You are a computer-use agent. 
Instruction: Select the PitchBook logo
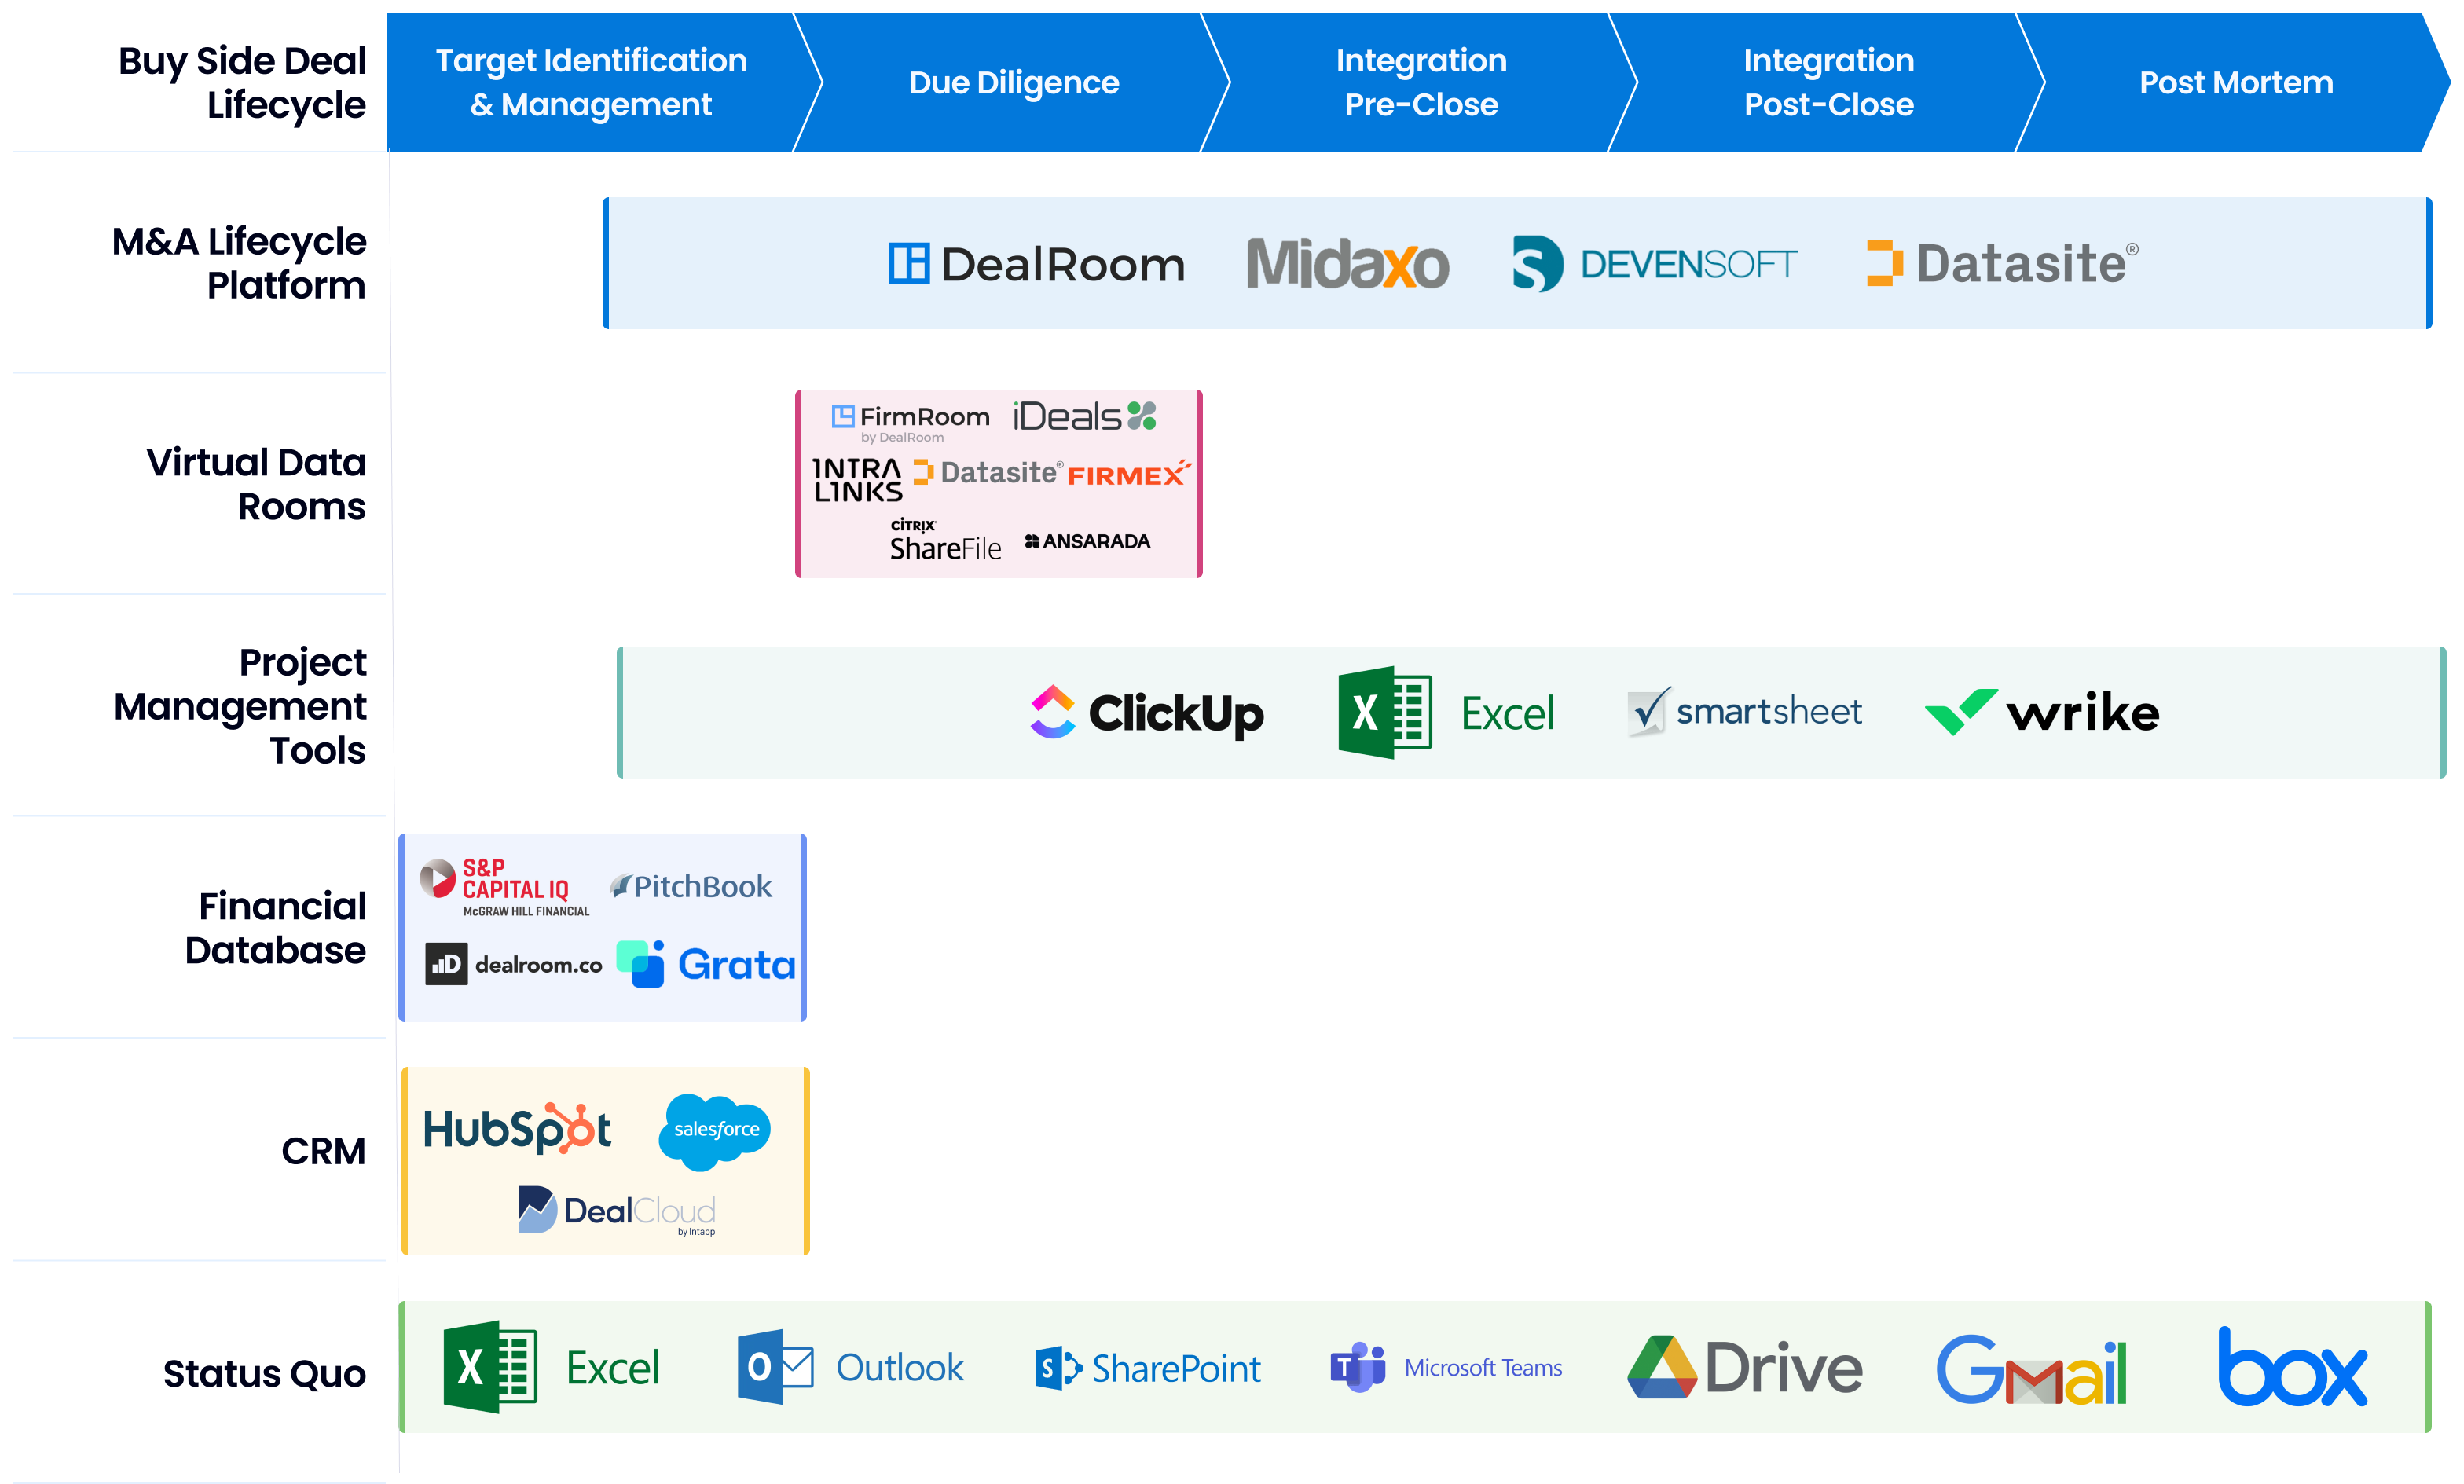(691, 886)
